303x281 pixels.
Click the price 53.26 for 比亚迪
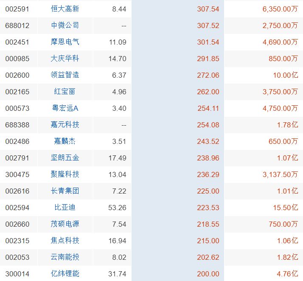(x=117, y=208)
